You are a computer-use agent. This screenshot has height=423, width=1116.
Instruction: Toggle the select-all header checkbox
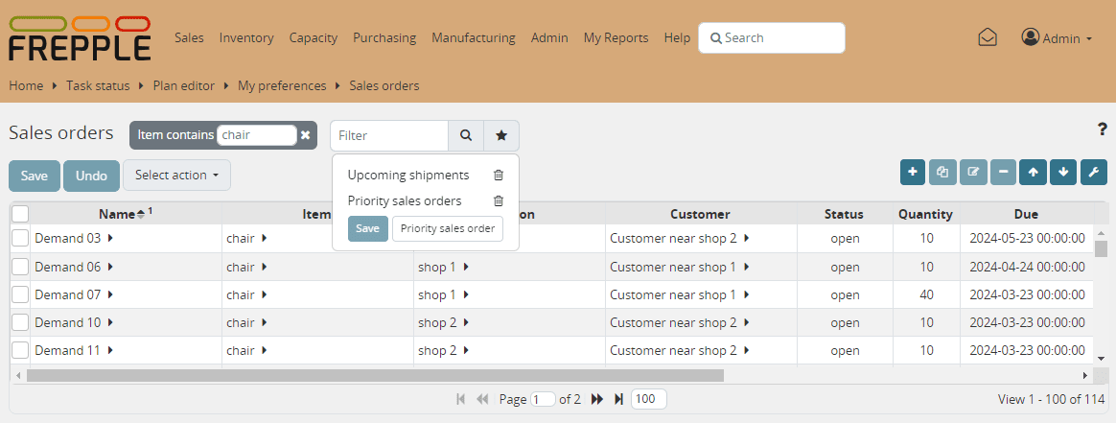tap(20, 214)
